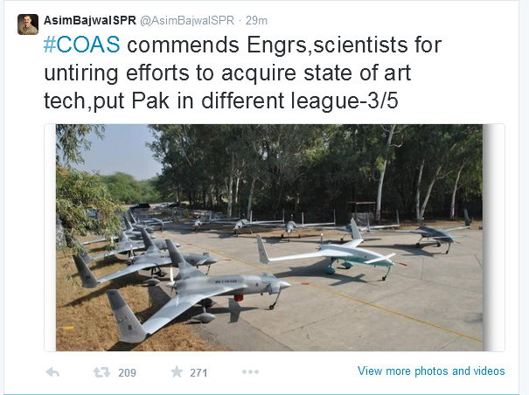
Task: Retweet using the retweet arrows icon
Action: pos(101,372)
